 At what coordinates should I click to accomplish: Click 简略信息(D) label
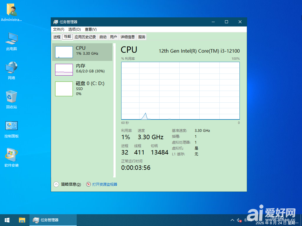71,184
